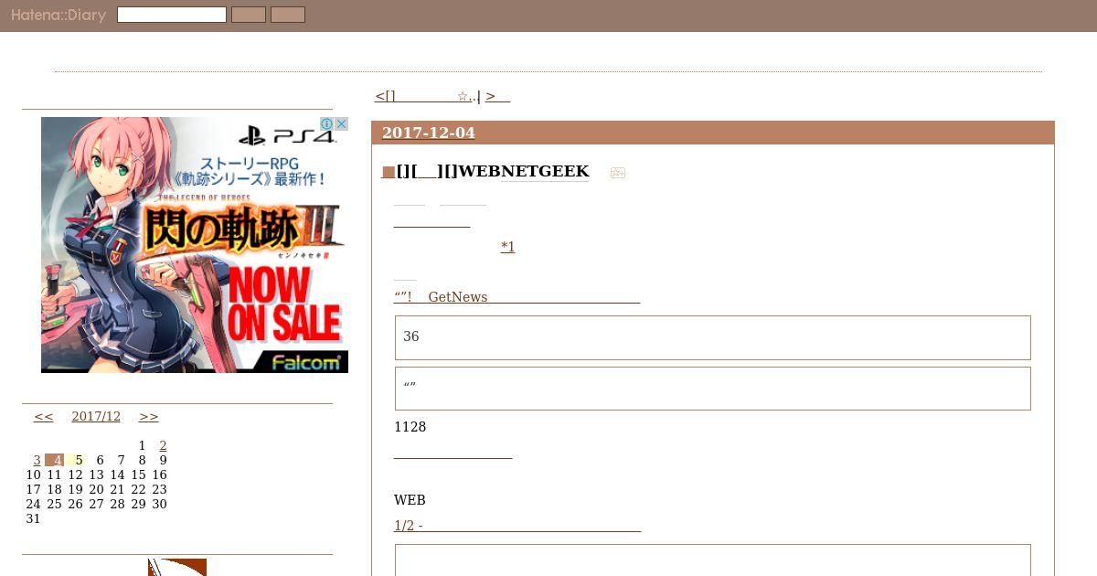
Task: Jump to footnote *1
Action: (x=507, y=246)
